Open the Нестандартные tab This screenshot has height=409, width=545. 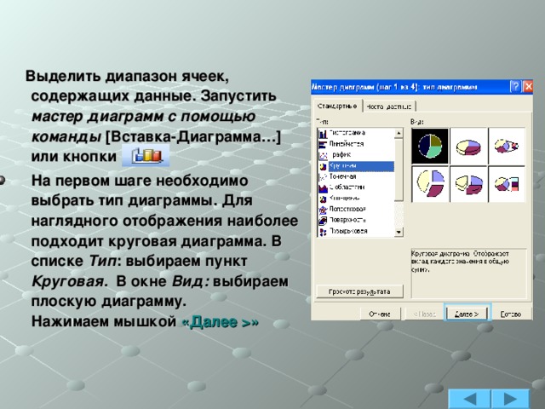[389, 107]
